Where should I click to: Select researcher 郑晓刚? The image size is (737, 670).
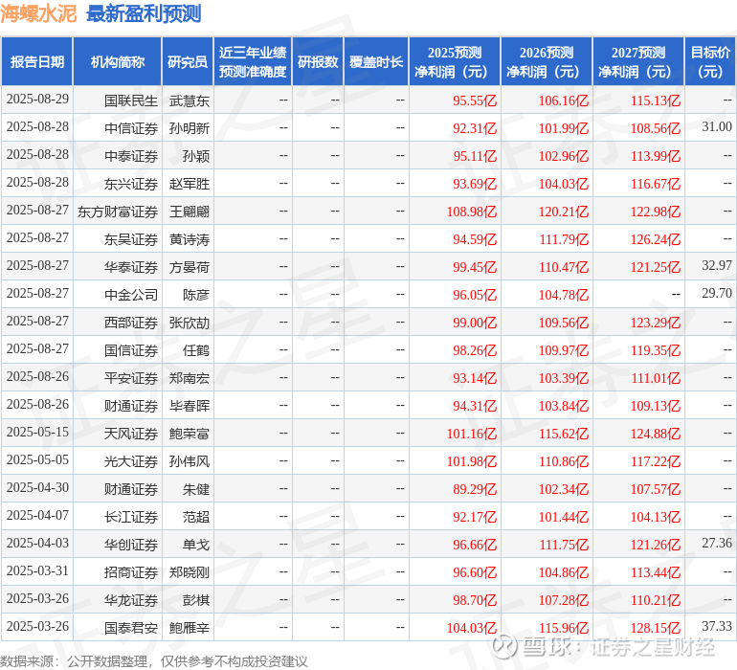pos(189,572)
